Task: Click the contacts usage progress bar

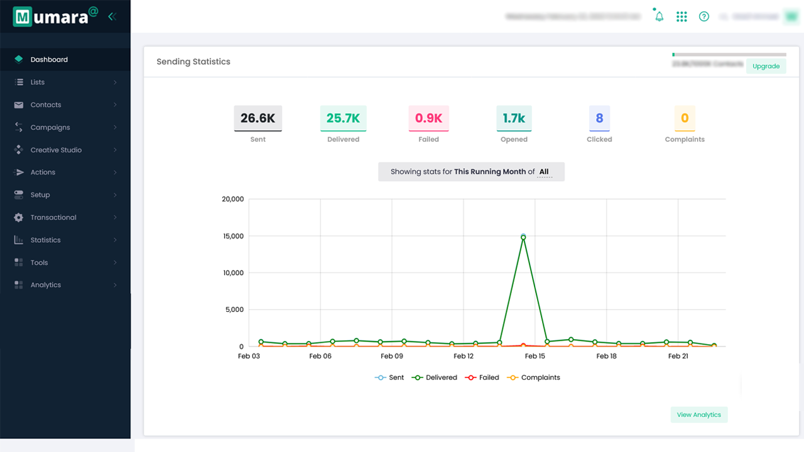Action: coord(729,55)
